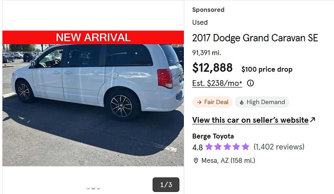
Task: Click the Berge Toyota dealer name
Action: [x=213, y=136]
